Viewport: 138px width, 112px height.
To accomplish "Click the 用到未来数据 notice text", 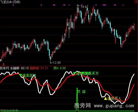I will 9,110.
